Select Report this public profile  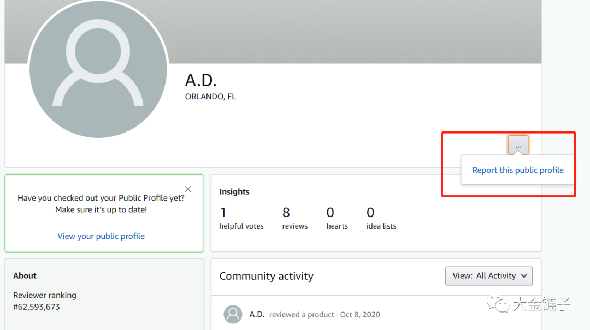pos(518,170)
